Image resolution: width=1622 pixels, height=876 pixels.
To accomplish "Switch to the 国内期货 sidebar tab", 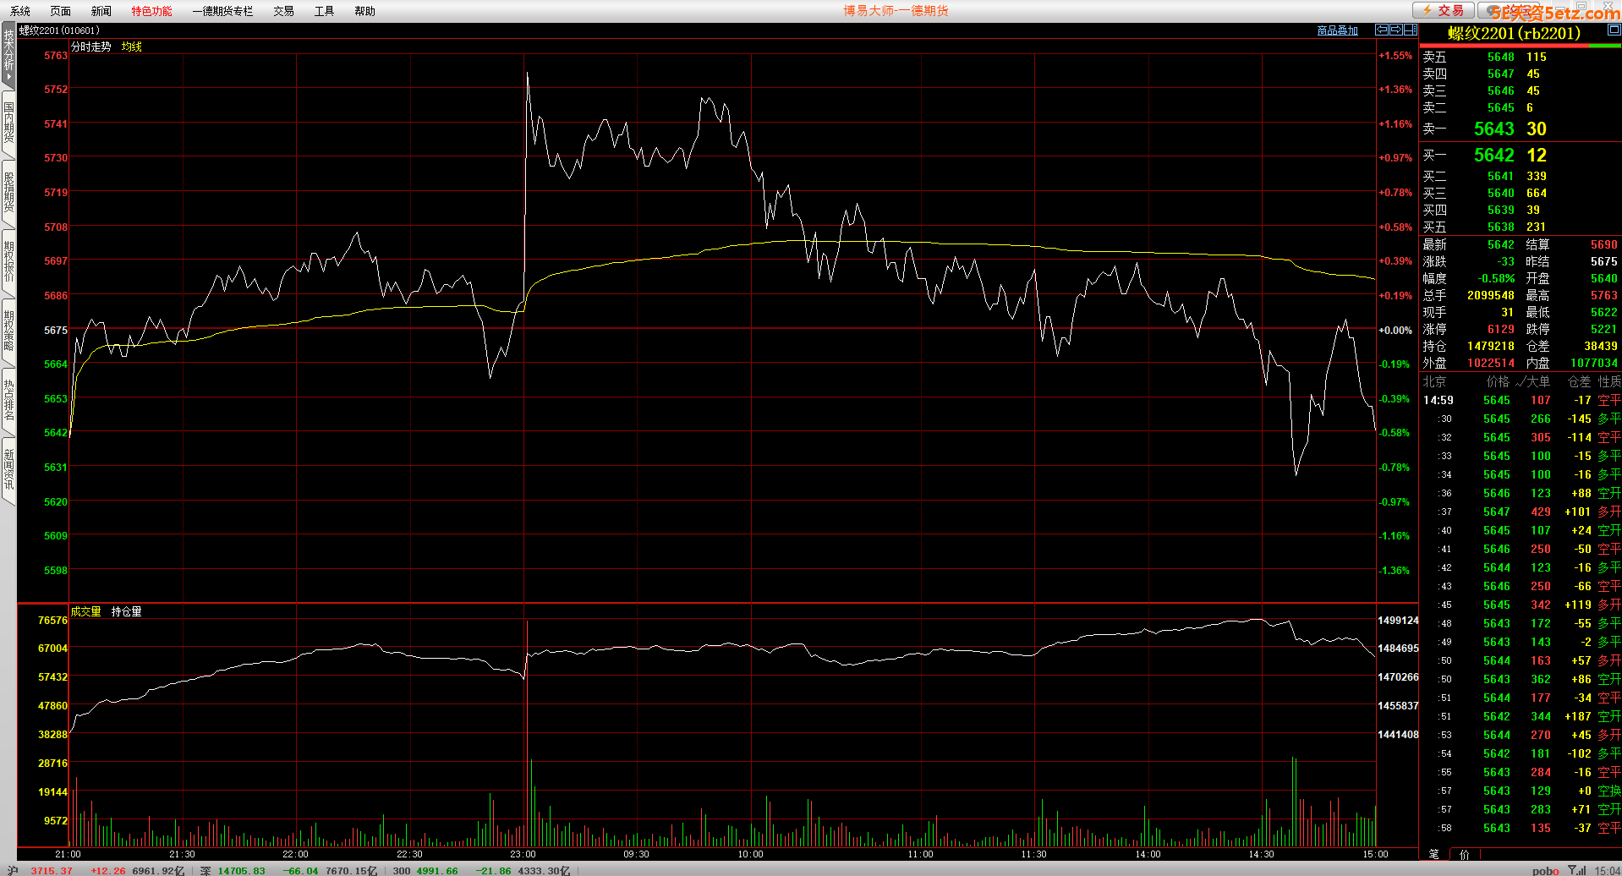I will tap(8, 123).
